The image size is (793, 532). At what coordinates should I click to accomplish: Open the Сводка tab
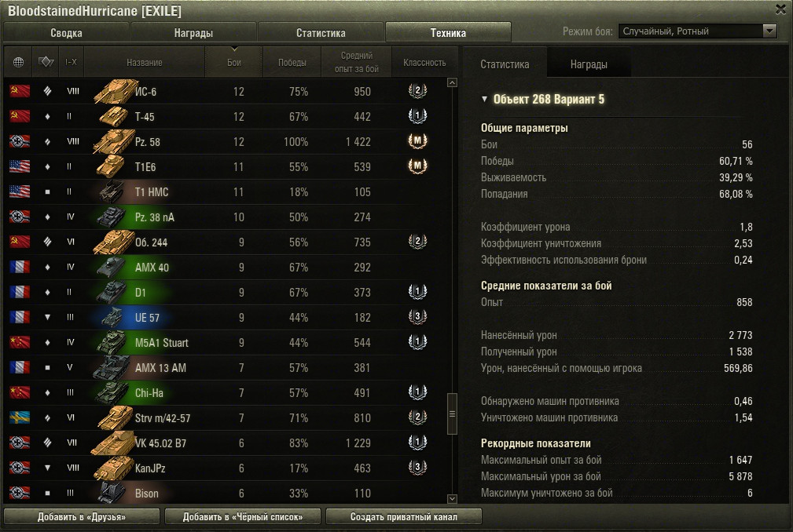tap(66, 33)
